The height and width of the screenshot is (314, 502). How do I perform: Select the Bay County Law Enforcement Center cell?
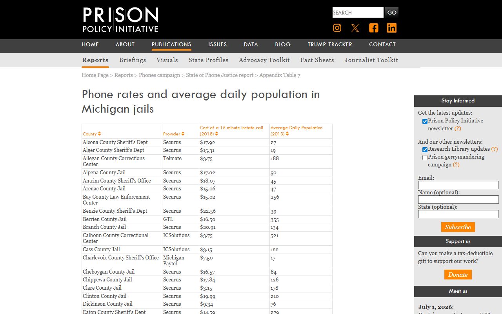click(x=122, y=200)
